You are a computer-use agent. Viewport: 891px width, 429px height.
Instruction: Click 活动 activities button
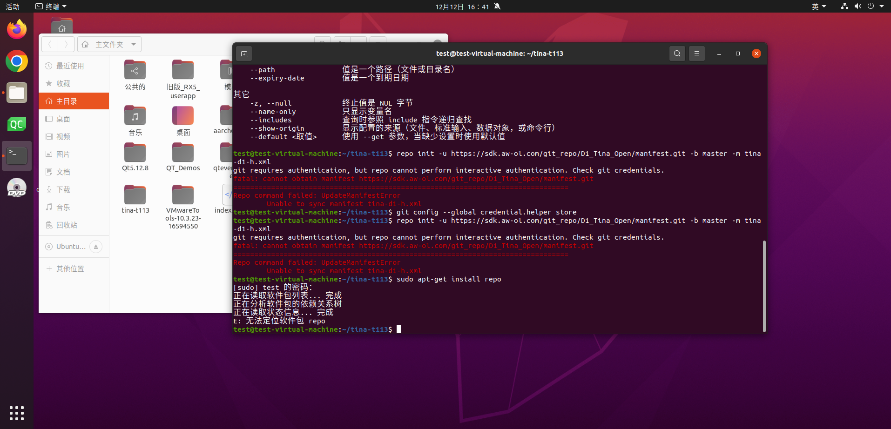[13, 7]
